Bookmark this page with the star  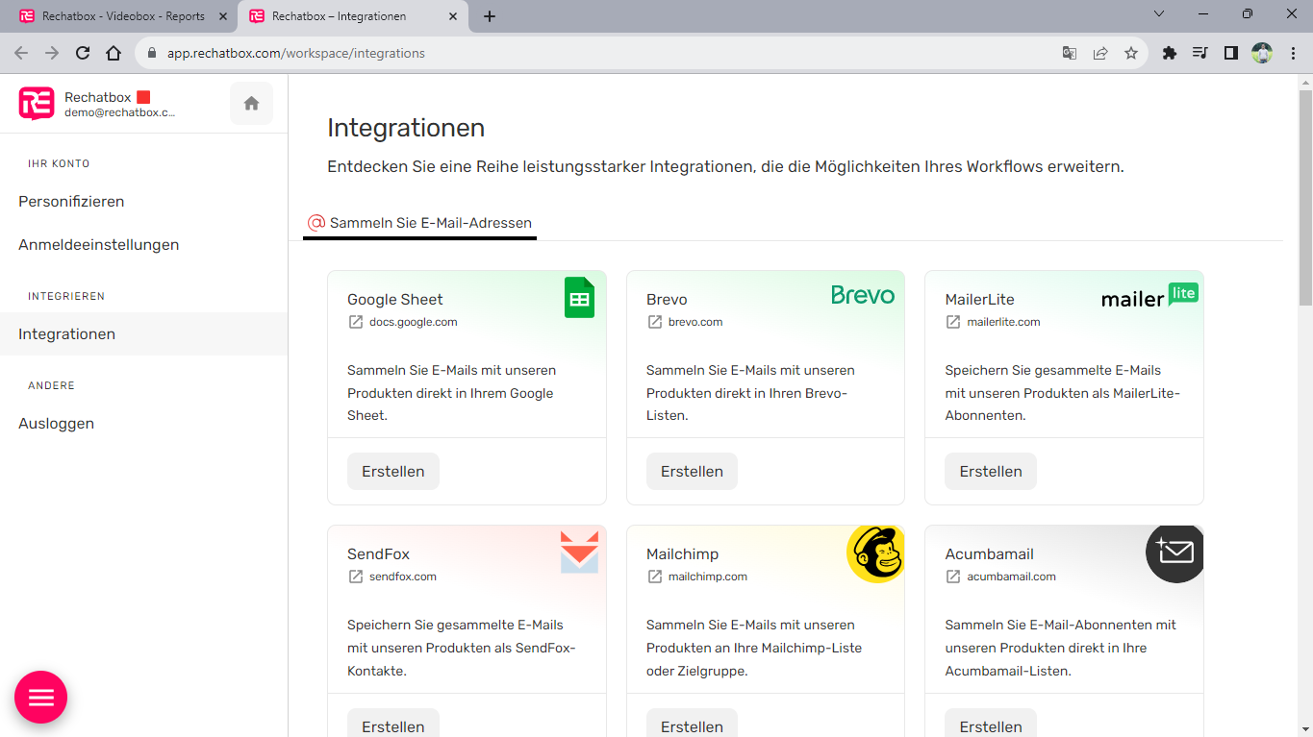(1131, 53)
